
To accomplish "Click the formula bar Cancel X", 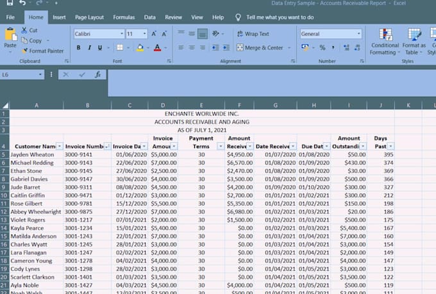I will pyautogui.click(x=65, y=74).
